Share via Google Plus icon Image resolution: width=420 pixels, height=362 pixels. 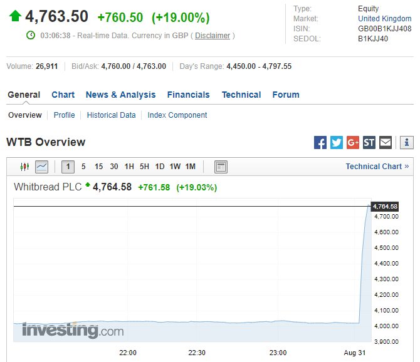click(353, 143)
